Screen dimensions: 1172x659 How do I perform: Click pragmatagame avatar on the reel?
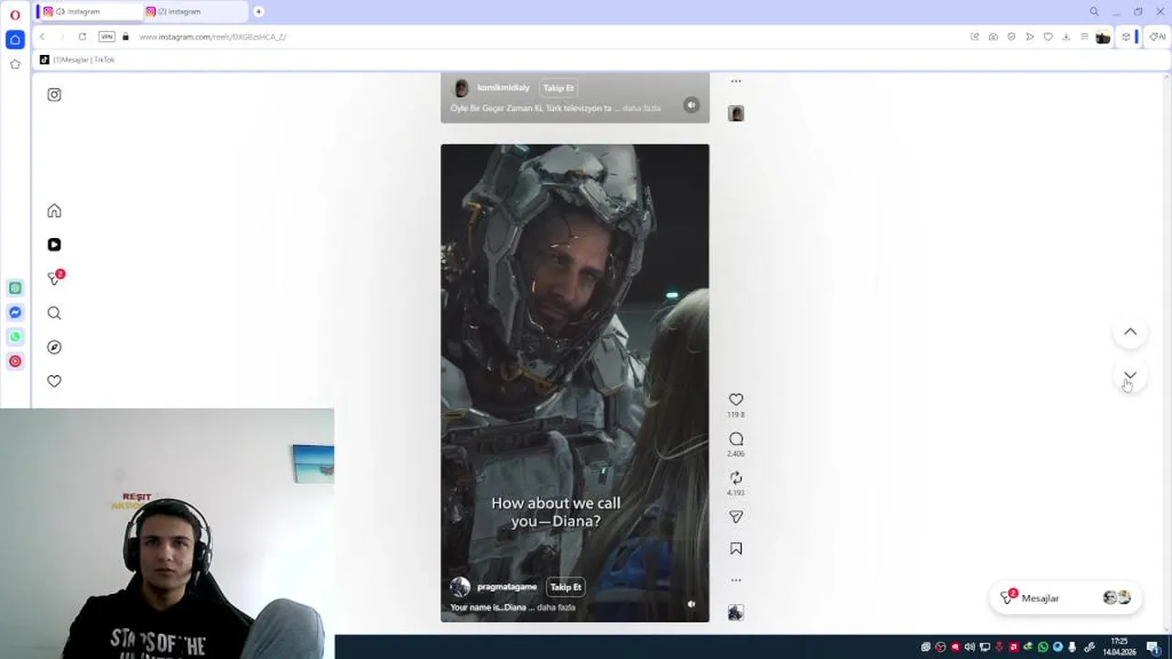pos(460,587)
